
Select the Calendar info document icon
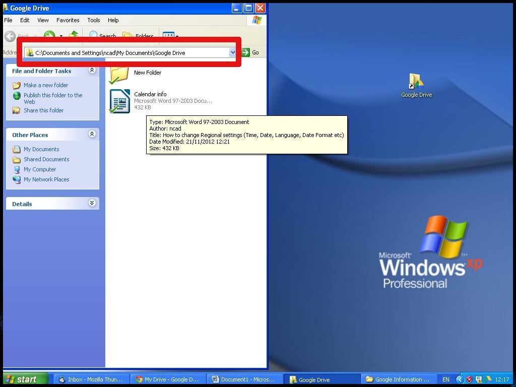pos(119,101)
